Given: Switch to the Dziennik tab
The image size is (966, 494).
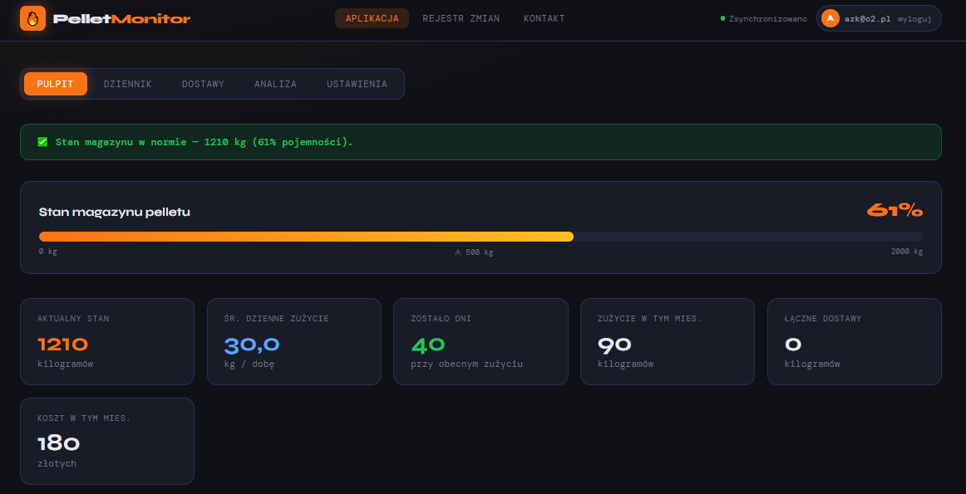Looking at the screenshot, I should [x=127, y=84].
